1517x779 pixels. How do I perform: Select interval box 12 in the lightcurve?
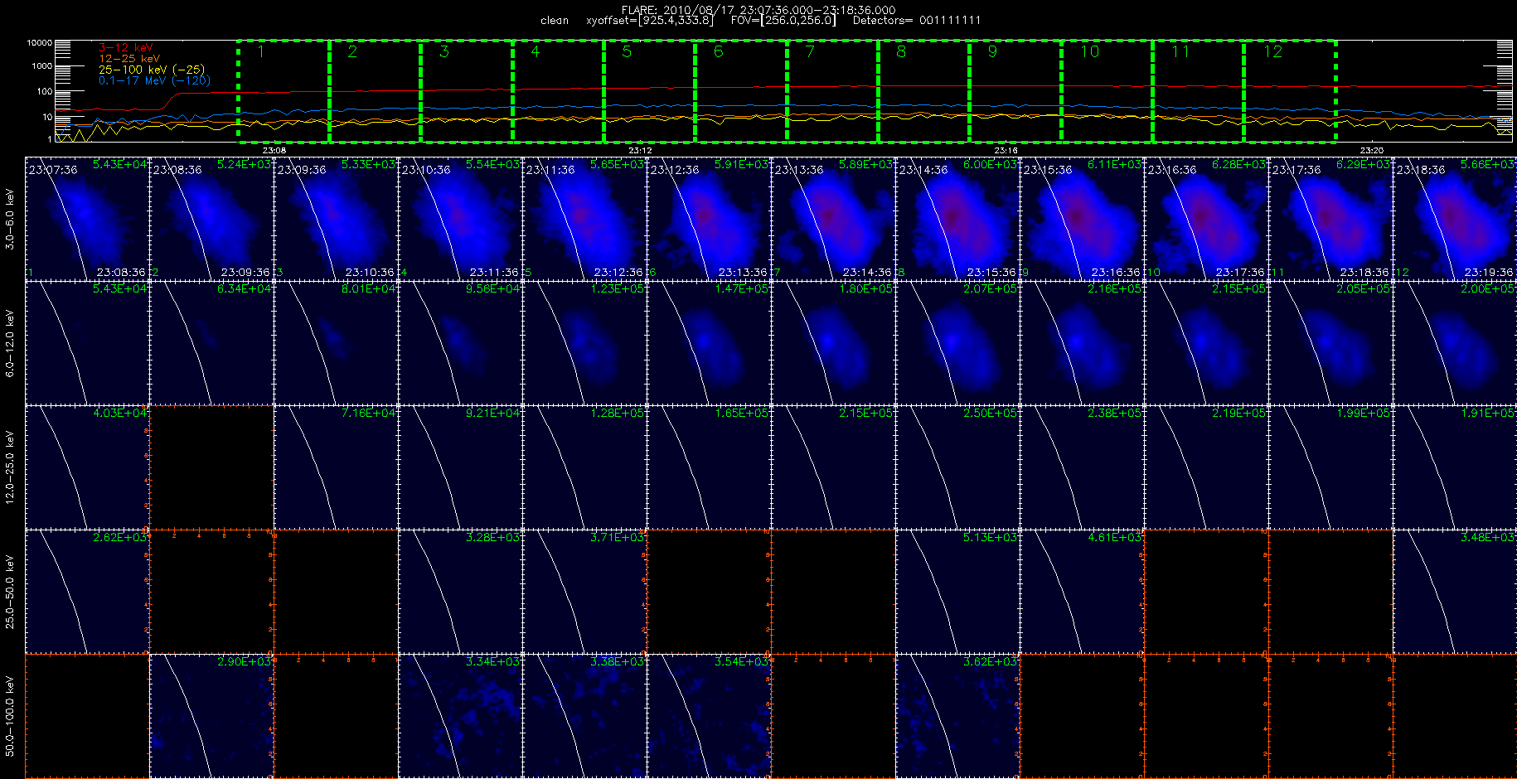(x=1290, y=90)
